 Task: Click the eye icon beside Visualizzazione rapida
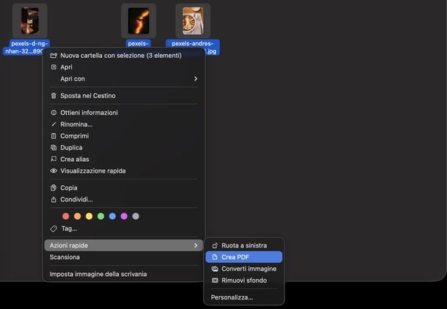53,171
